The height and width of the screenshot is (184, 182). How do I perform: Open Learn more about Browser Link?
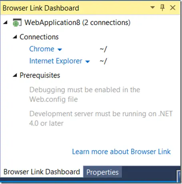121,152
